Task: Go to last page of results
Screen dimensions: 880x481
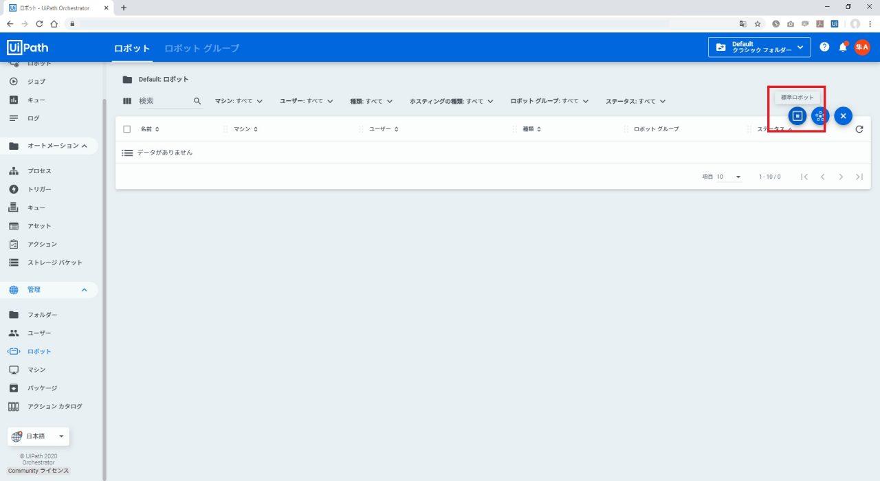Action: tap(859, 177)
